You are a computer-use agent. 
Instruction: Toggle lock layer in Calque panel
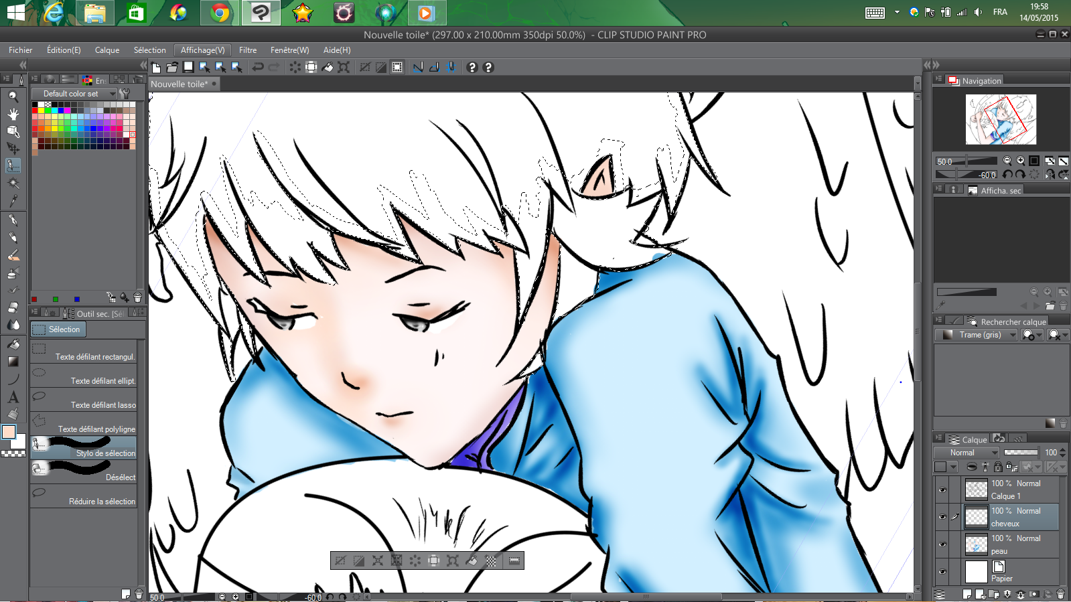[x=998, y=467]
